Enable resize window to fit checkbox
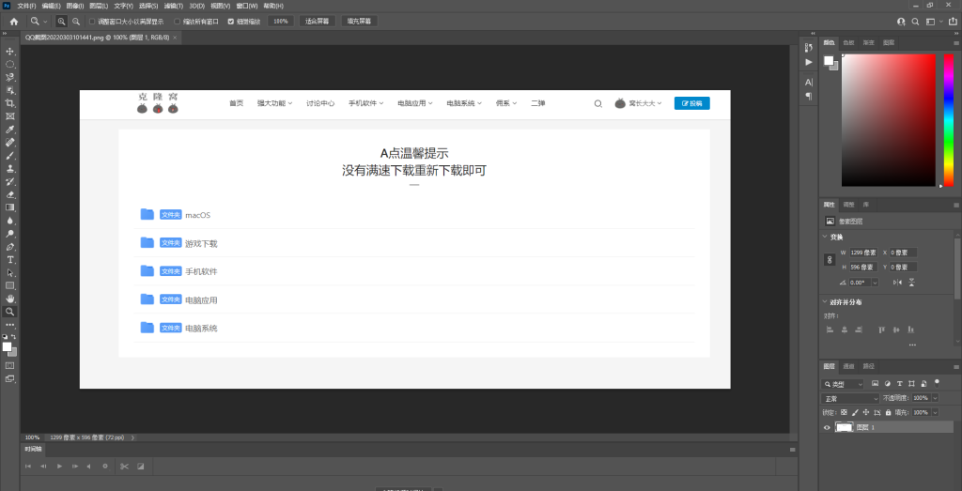 coord(92,21)
